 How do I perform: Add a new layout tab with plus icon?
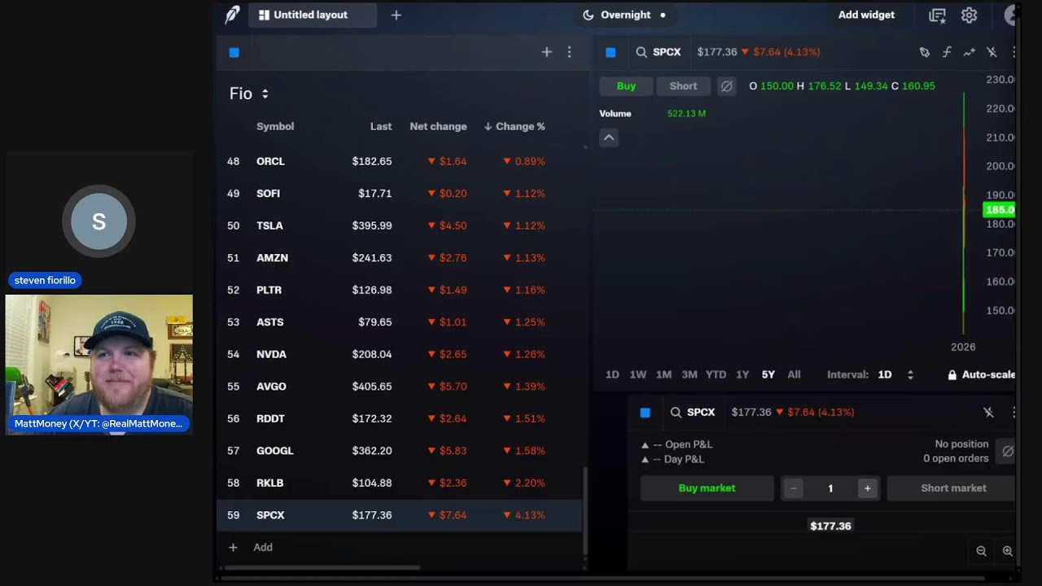coord(396,15)
